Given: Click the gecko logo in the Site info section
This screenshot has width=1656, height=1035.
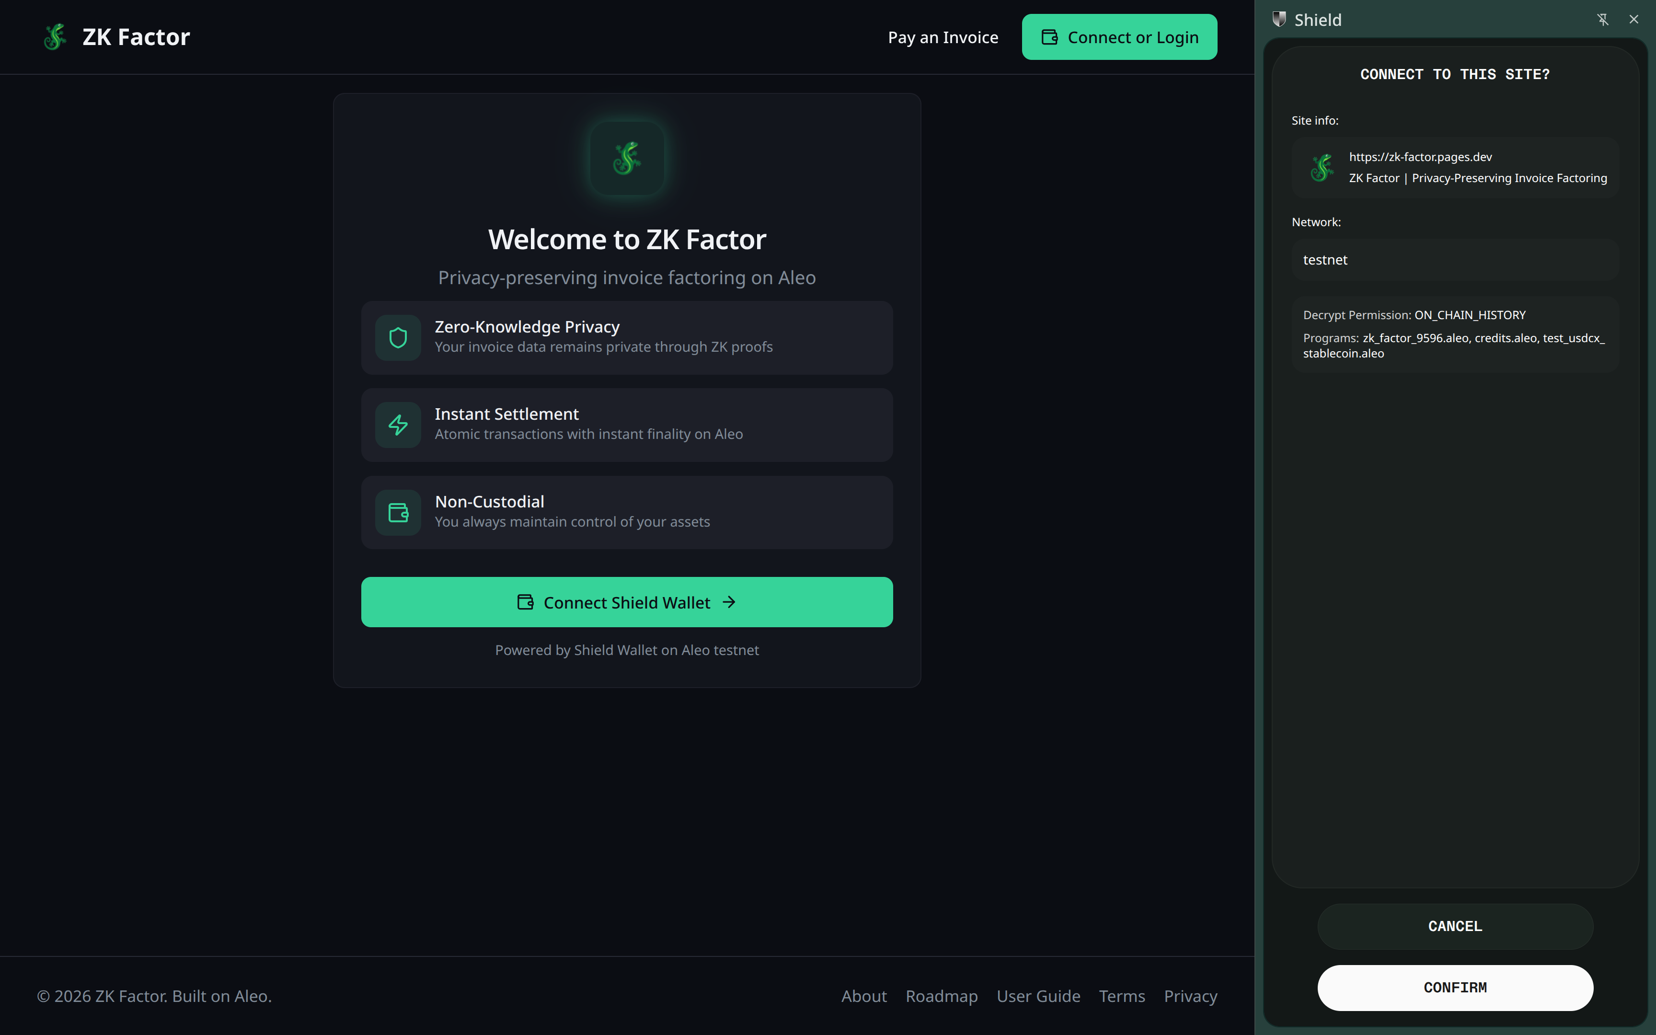Looking at the screenshot, I should pos(1322,167).
